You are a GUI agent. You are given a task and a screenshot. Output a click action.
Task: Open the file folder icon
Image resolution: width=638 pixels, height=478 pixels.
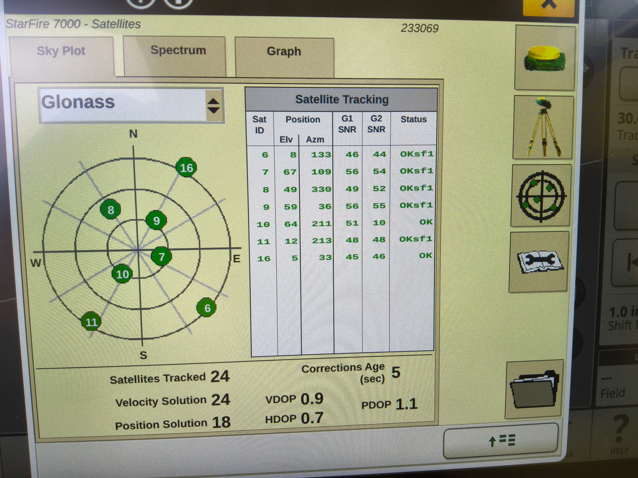535,389
